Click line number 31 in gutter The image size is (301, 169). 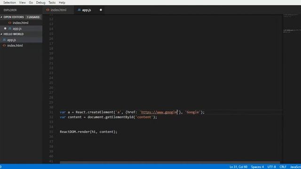[x=51, y=112]
